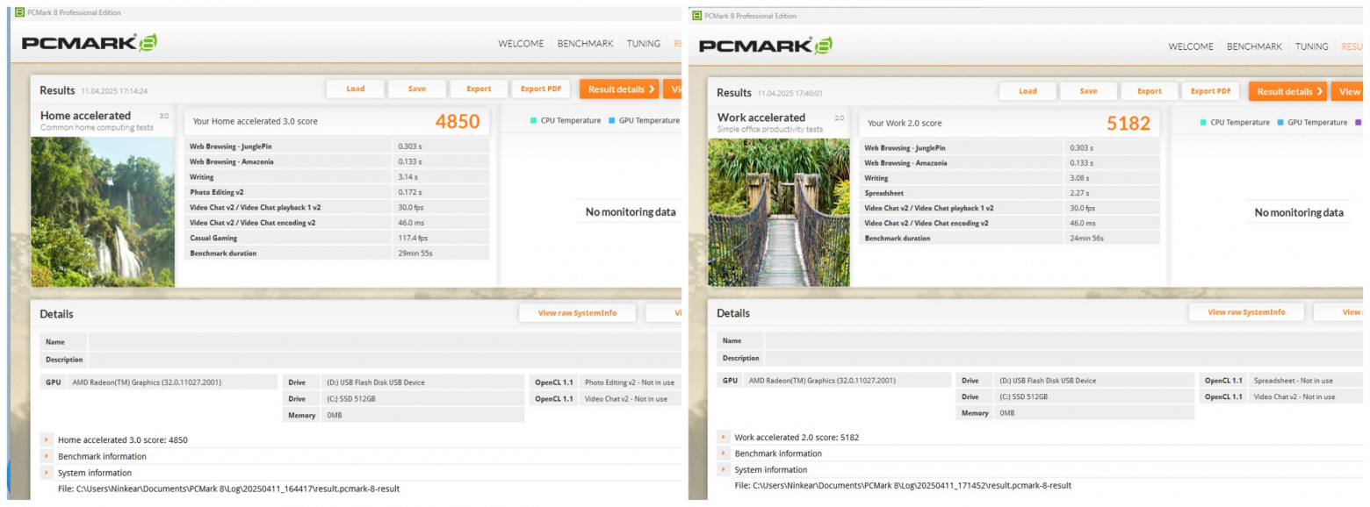Click the waterfall thumbnail for Home accelerated

pyautogui.click(x=103, y=211)
